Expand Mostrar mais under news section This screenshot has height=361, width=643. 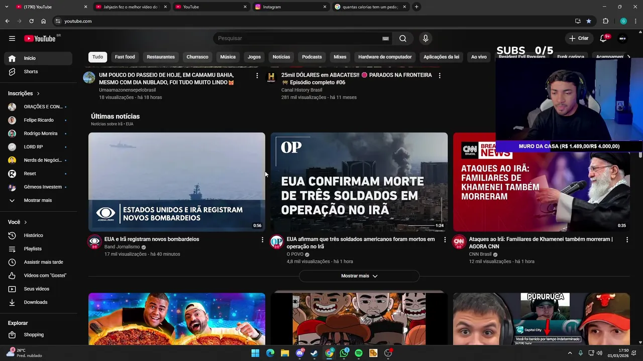(359, 276)
